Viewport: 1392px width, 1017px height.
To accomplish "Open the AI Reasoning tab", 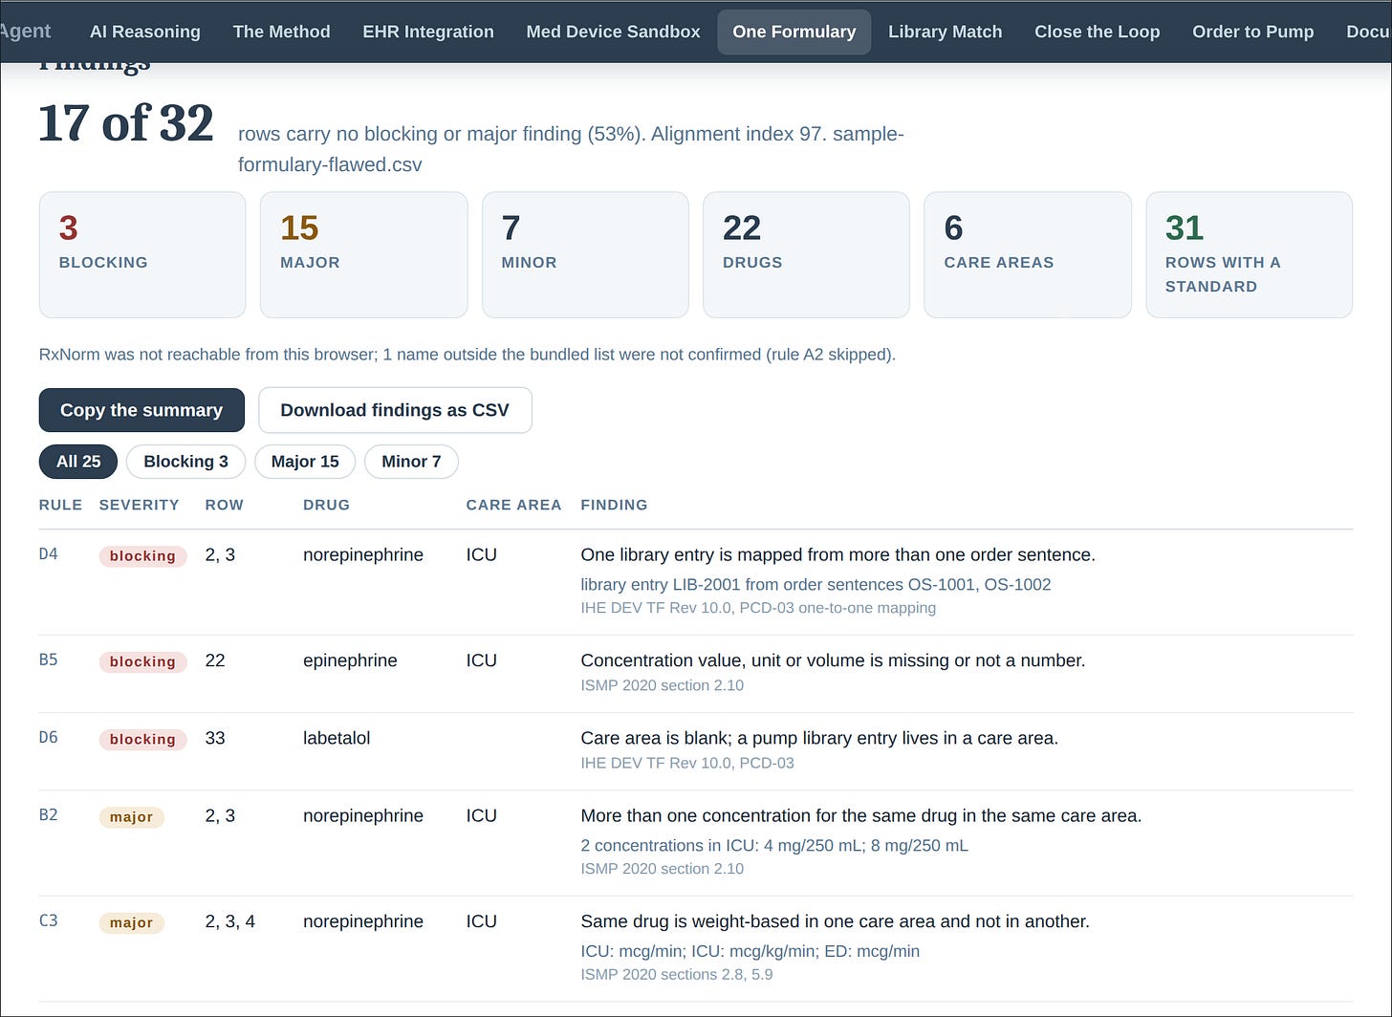I will (x=145, y=32).
